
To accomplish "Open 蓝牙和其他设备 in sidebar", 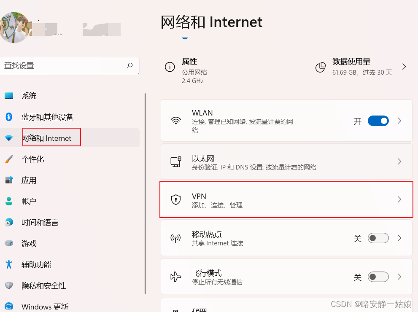I will (69, 117).
